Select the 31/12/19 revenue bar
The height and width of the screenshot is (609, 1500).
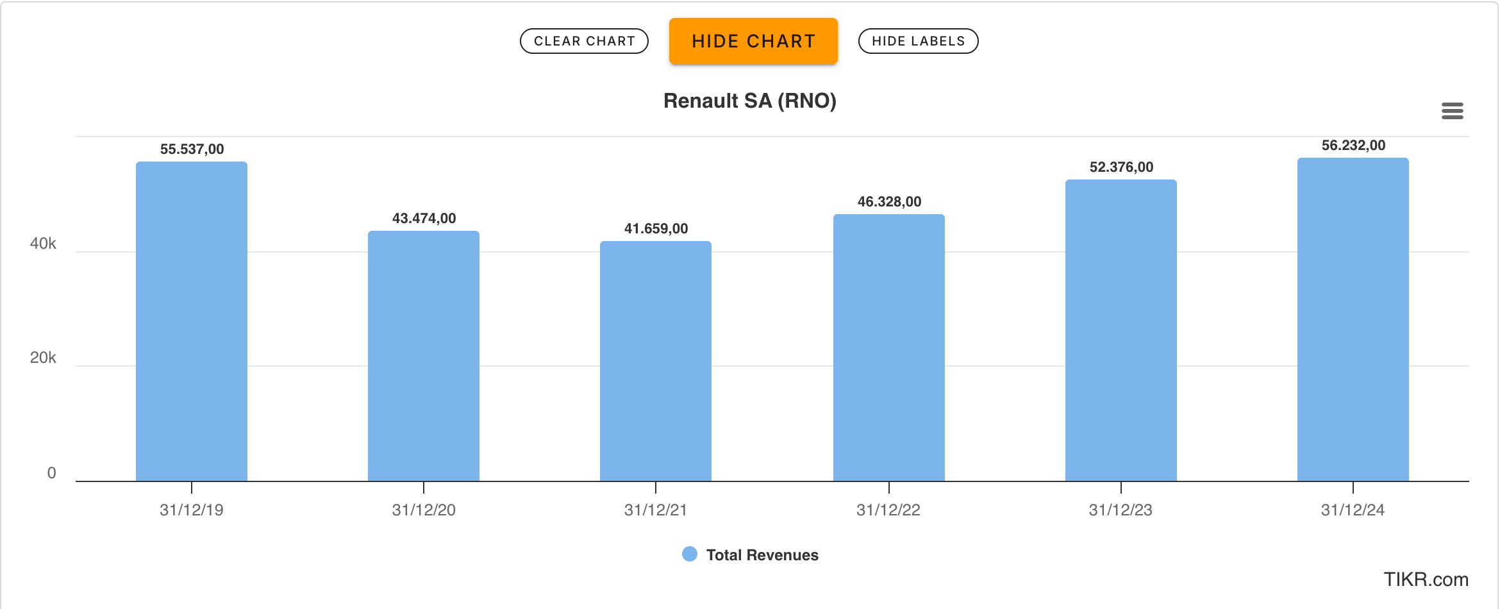pyautogui.click(x=192, y=321)
